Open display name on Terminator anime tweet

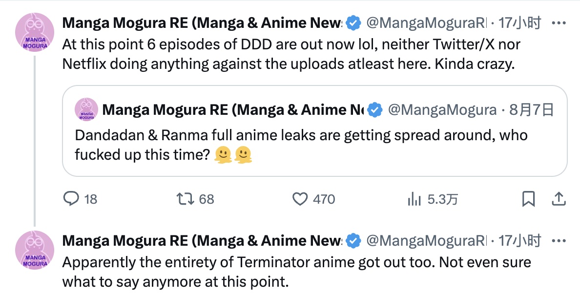(202, 241)
